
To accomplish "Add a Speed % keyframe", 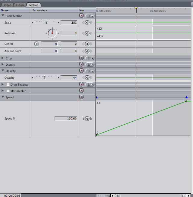I will coord(87,119).
